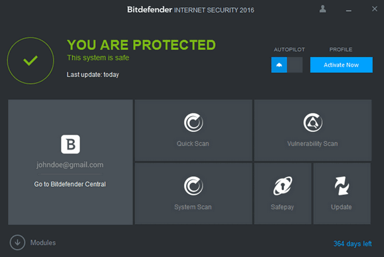Screen dimensions: 384x257
Task: Open the user account icon
Action: tap(323, 9)
